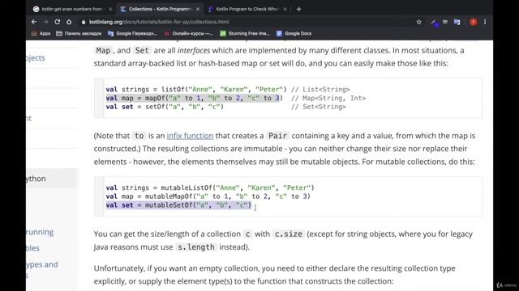Switch to the kotlin get even numbers tab
This screenshot has height=291, width=519.
pyautogui.click(x=73, y=9)
